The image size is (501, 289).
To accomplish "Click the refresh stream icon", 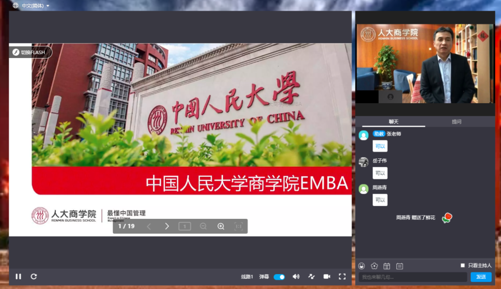I will click(x=34, y=276).
